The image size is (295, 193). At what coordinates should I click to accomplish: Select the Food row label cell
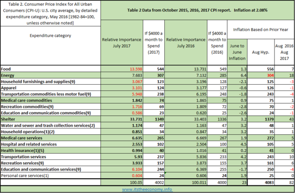51,69
